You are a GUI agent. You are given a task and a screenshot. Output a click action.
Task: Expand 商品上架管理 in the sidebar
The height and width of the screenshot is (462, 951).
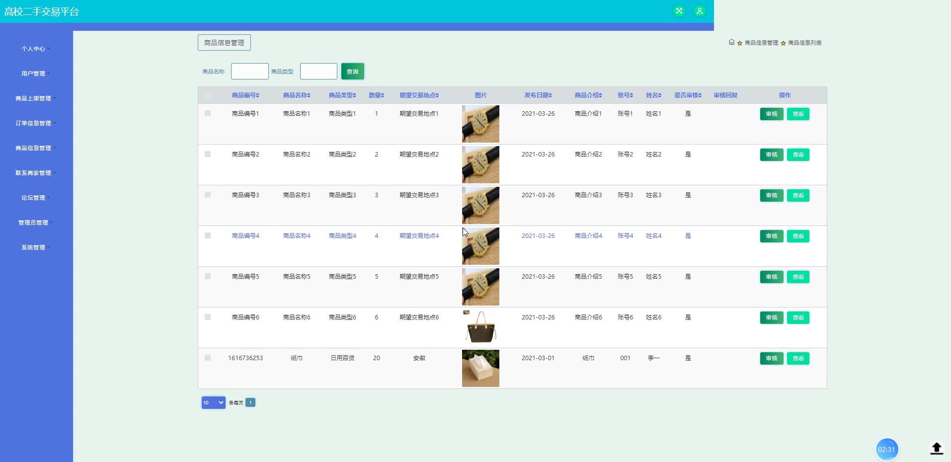33,98
